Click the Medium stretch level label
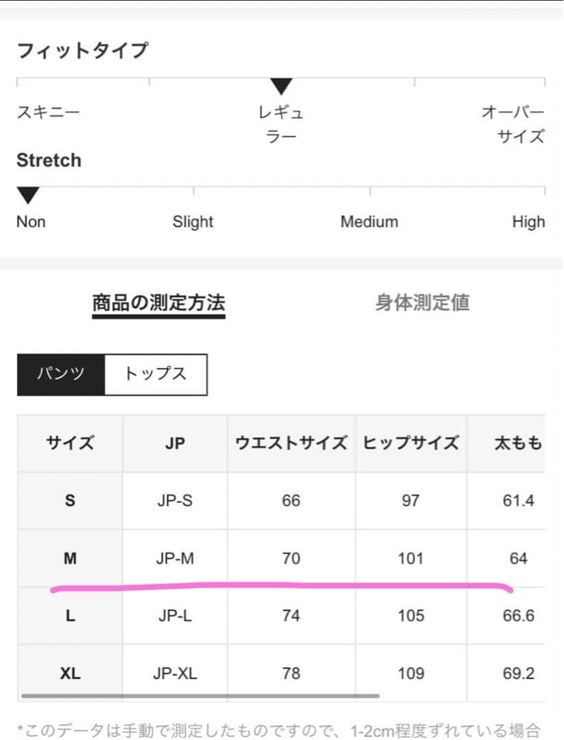The width and height of the screenshot is (564, 740). pyautogui.click(x=369, y=222)
